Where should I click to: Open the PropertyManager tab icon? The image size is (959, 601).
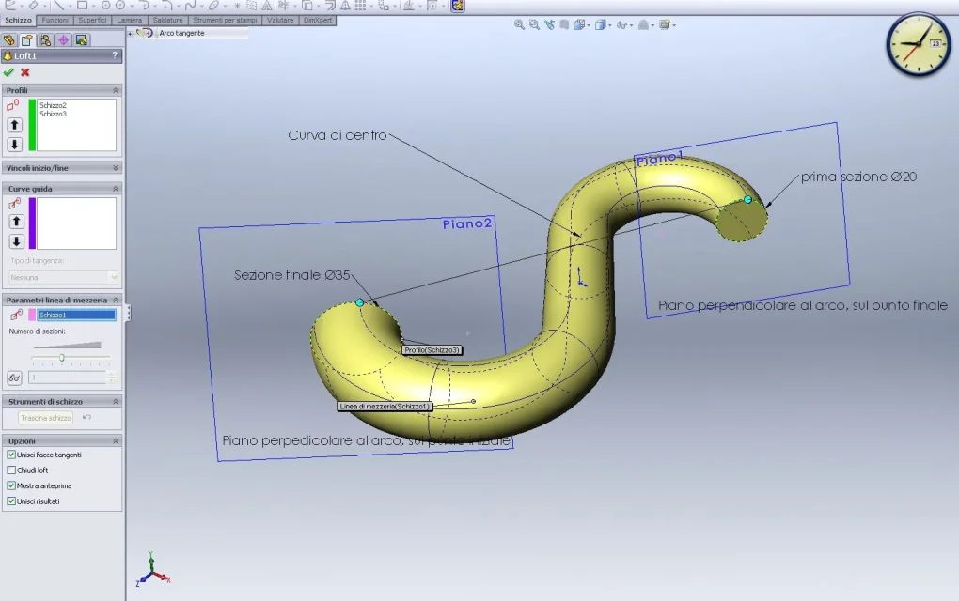(27, 40)
